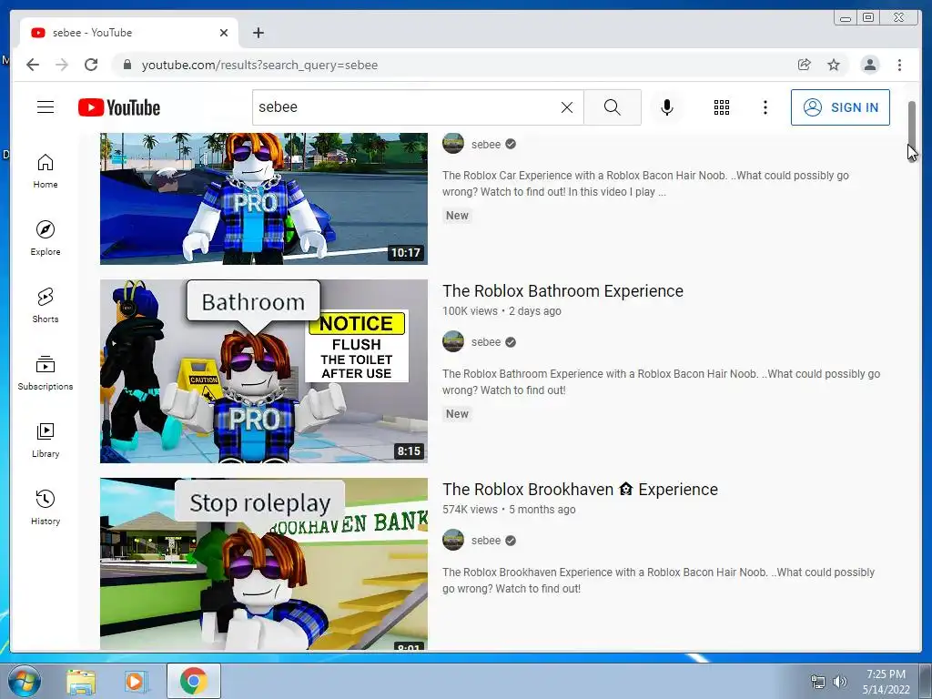Open The Roblox Brookhaven Experience title
The width and height of the screenshot is (932, 699).
(x=580, y=489)
